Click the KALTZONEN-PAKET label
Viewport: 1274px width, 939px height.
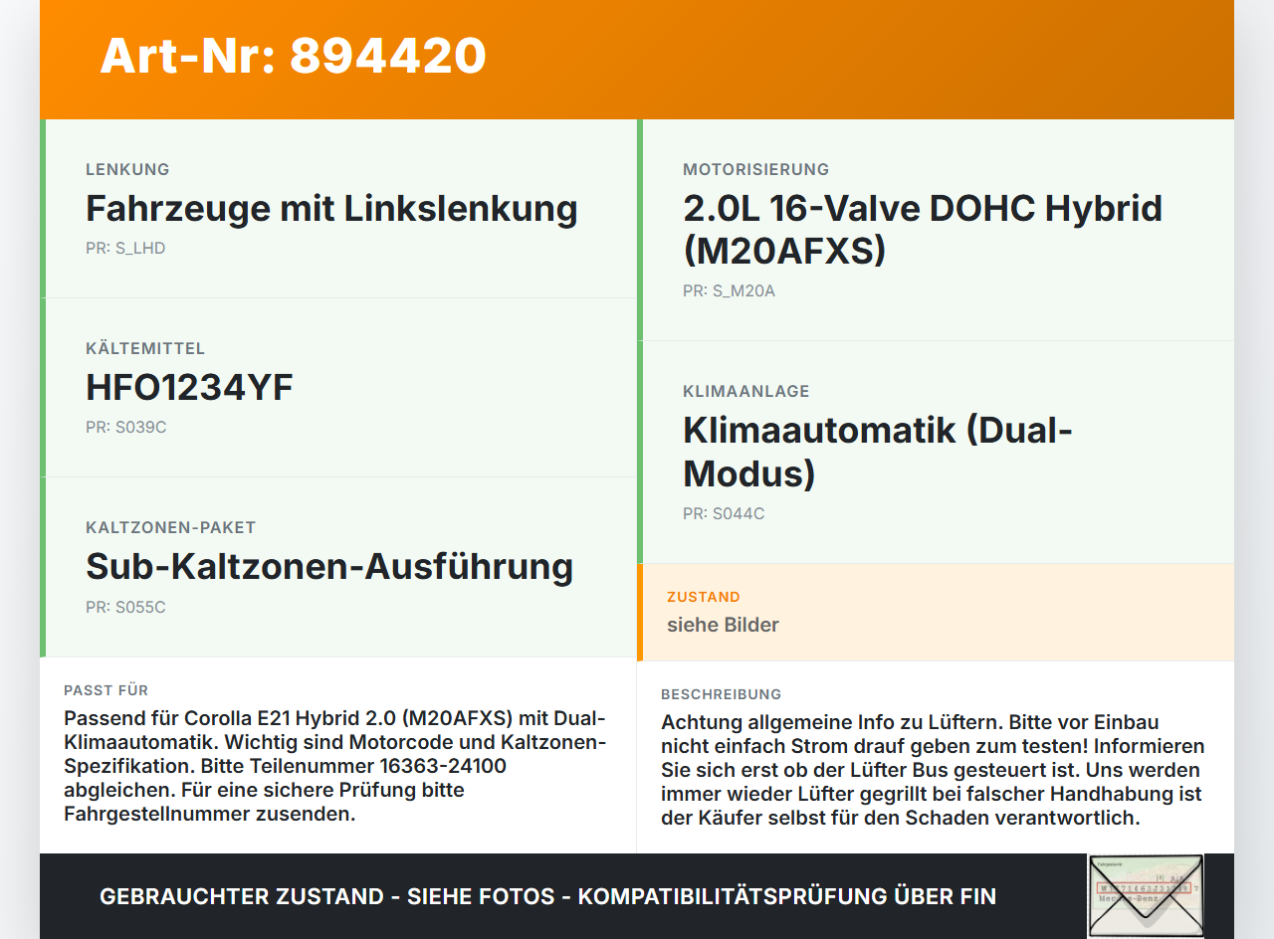171,527
